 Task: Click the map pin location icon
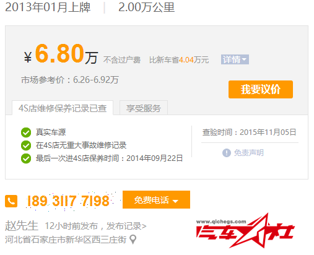click(x=133, y=240)
